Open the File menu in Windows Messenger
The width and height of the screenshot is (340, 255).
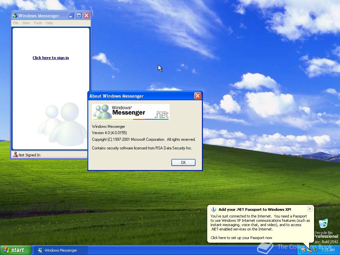click(x=16, y=23)
